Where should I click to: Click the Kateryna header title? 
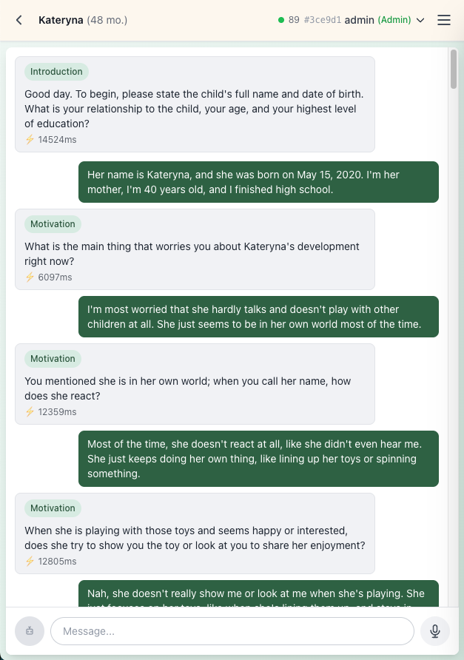(61, 20)
